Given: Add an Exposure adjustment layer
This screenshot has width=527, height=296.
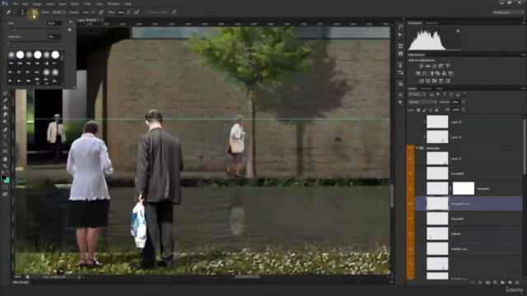Looking at the screenshot, I should [x=441, y=66].
